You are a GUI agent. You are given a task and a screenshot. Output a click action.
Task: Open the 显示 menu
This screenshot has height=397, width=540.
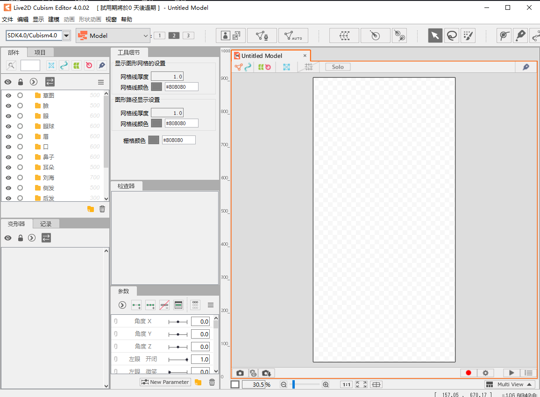(38, 19)
